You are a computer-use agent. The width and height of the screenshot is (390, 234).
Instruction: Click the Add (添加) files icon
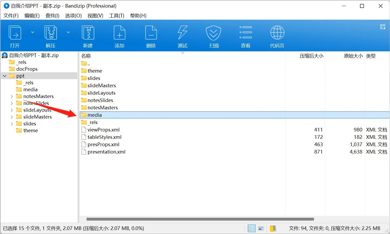point(119,33)
